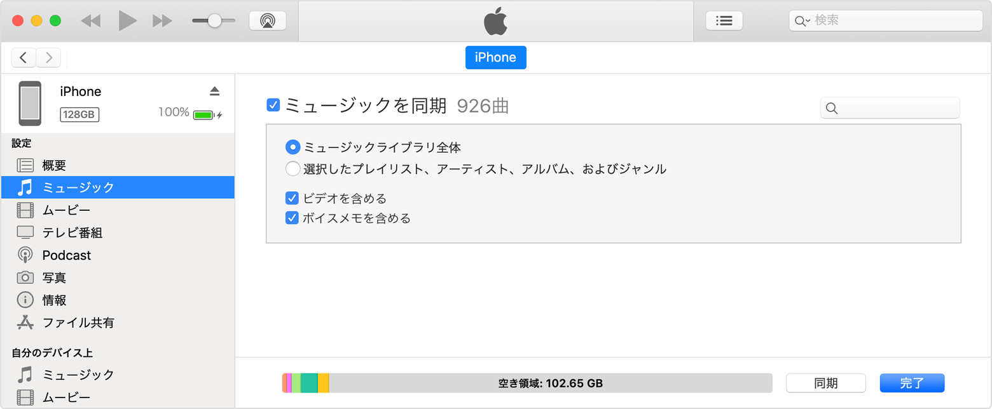The height and width of the screenshot is (409, 992).
Task: Click the 完了 done button
Action: tap(912, 383)
